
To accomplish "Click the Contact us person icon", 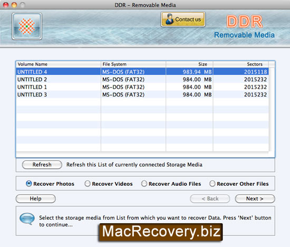I will point(169,19).
